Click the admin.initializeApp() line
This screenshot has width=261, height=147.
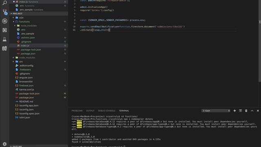click(94, 7)
